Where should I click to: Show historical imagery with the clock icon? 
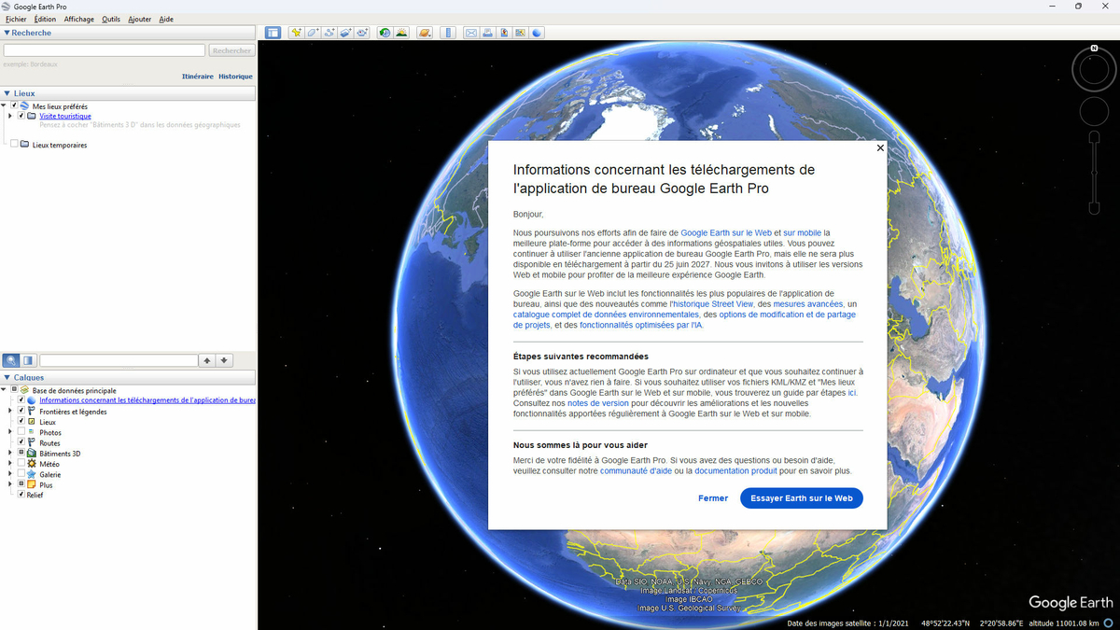click(385, 33)
